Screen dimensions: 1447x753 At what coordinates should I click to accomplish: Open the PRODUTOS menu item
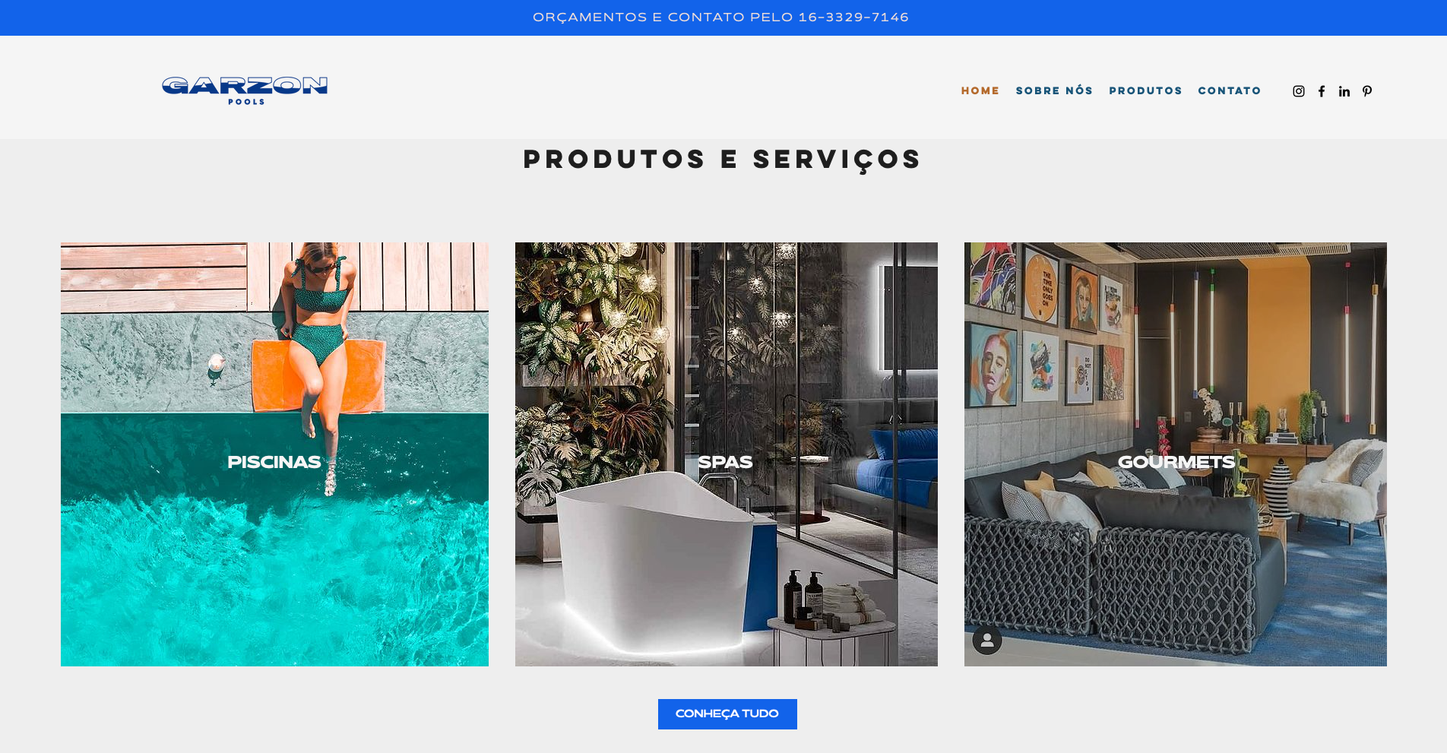1145,90
